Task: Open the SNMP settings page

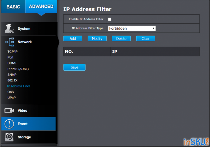Action: pos(12,75)
